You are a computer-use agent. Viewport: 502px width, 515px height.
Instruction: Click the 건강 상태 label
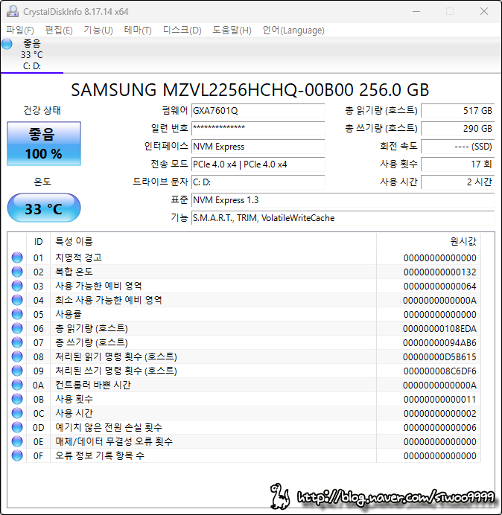42,110
